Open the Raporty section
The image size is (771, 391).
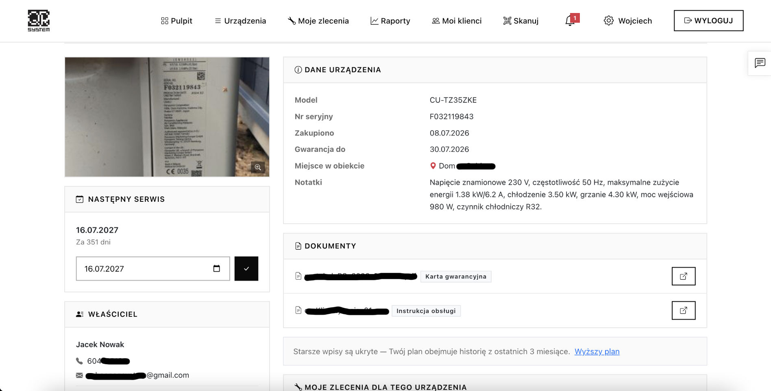(390, 21)
